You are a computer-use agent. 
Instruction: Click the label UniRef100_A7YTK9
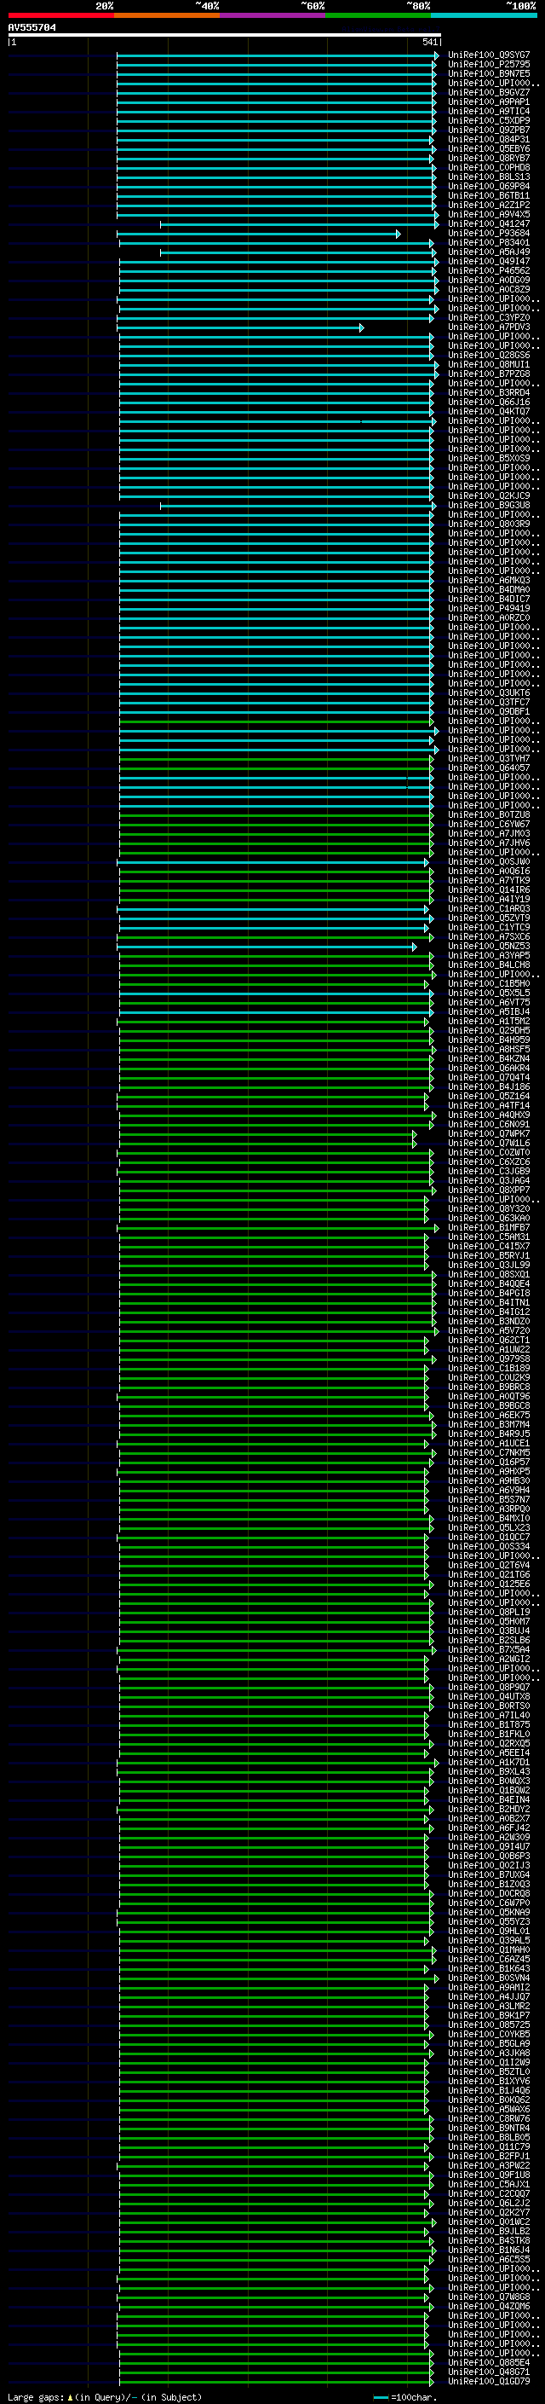coord(489,881)
